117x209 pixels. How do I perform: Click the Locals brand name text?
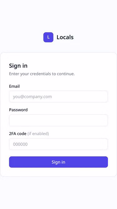point(65,37)
